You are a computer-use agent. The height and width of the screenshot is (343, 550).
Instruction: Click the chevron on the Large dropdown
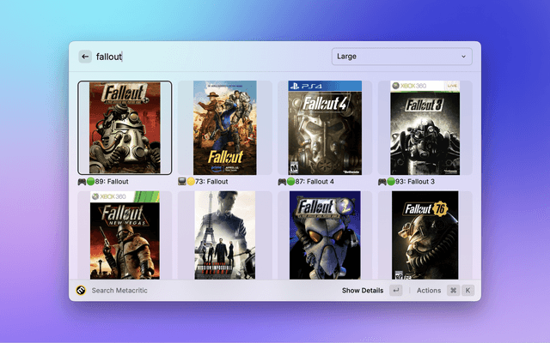tap(464, 57)
